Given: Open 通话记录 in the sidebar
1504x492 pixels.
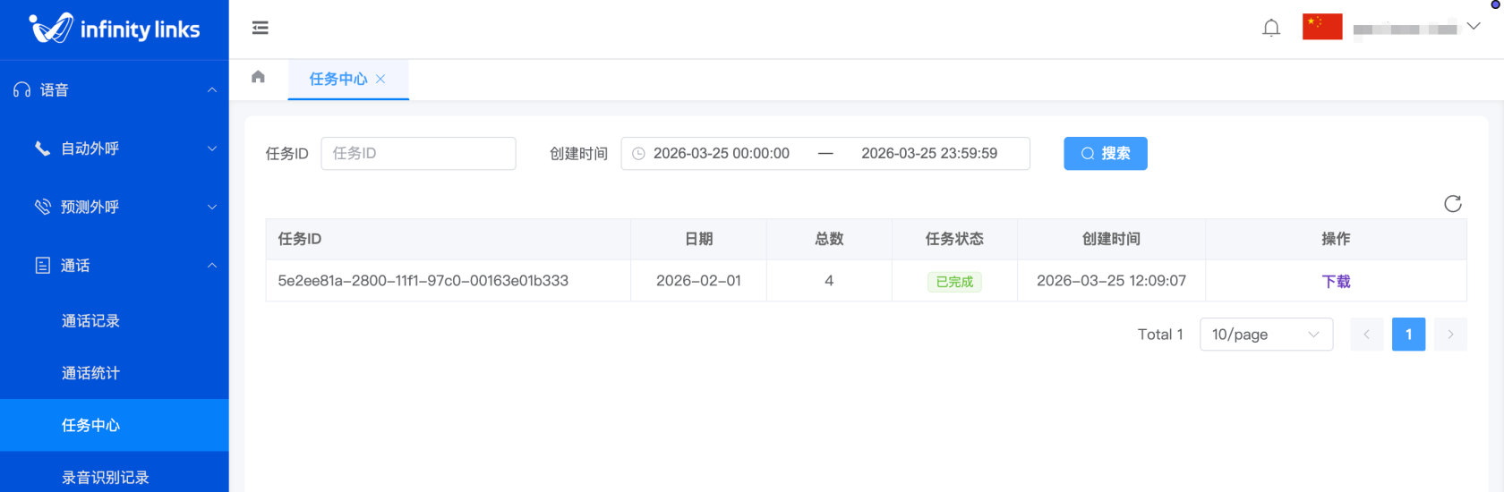Looking at the screenshot, I should tap(90, 321).
